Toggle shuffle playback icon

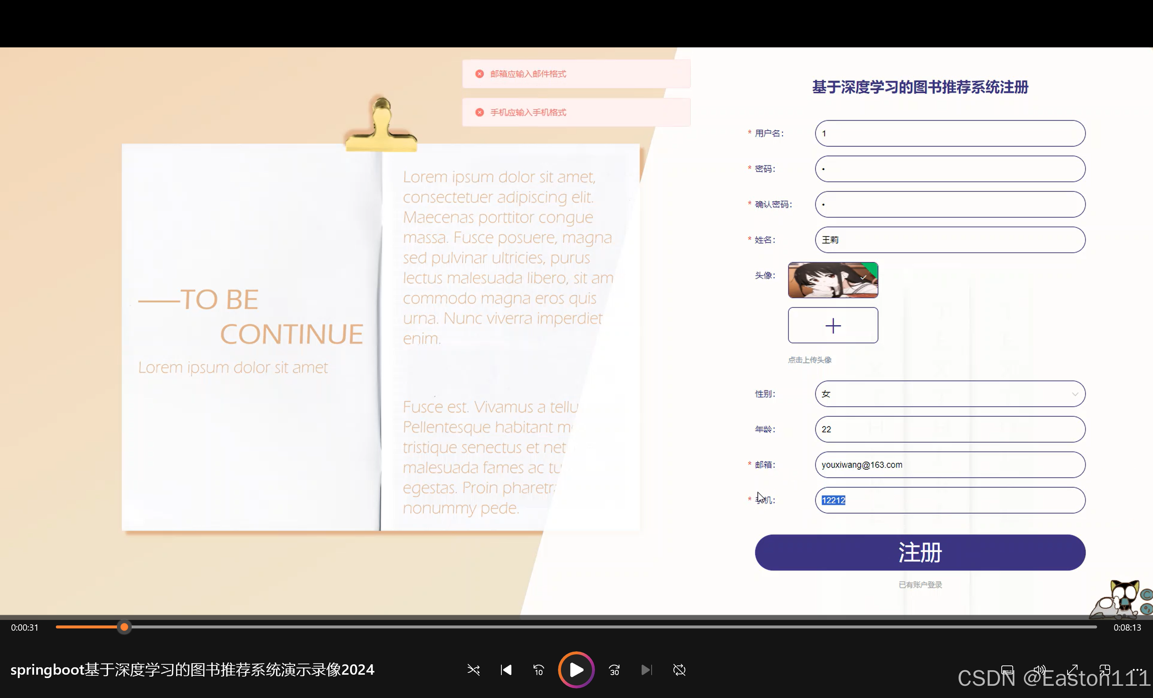click(474, 670)
